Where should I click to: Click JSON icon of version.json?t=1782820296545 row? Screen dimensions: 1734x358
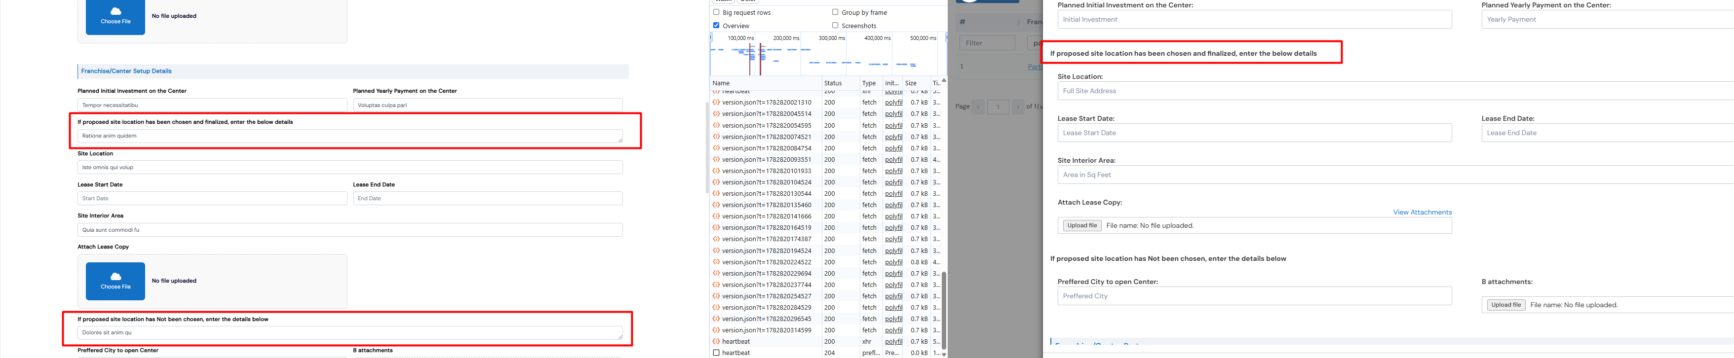717,319
